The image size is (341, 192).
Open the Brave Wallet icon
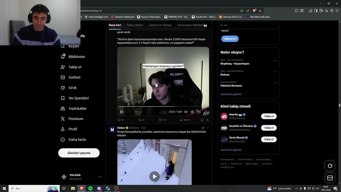[x=321, y=11]
